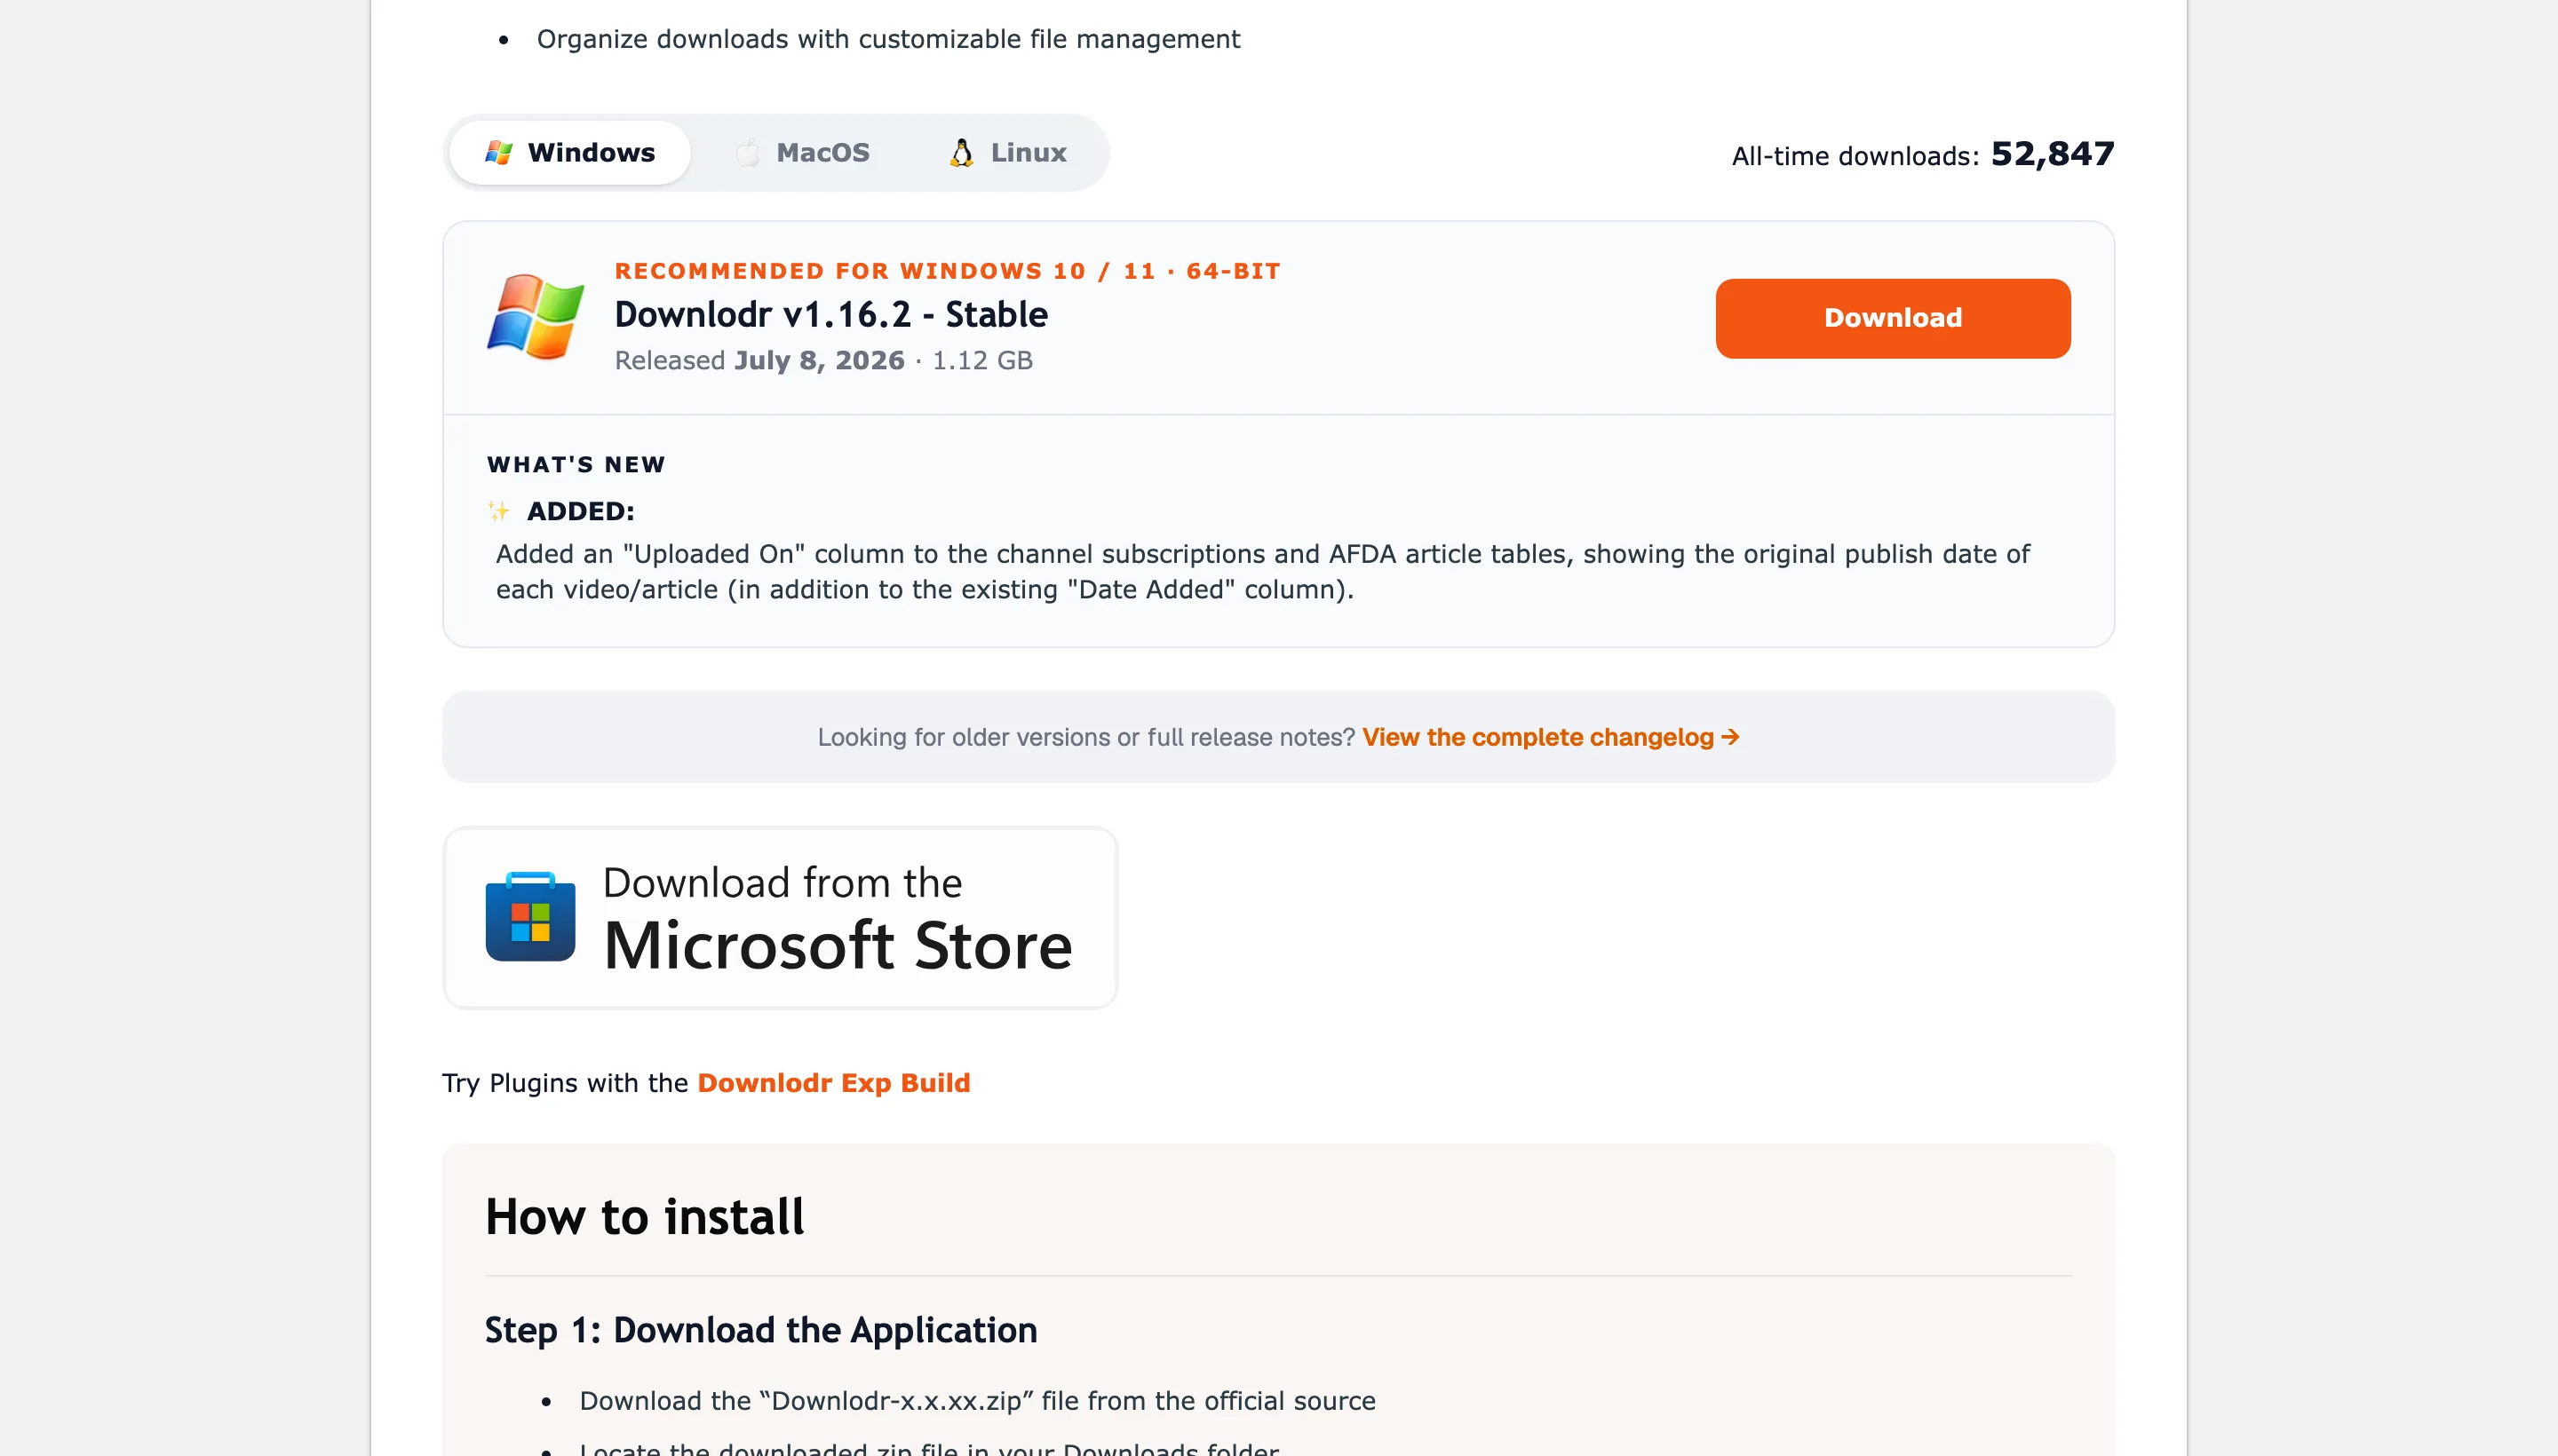Click "Step 1: Download the Application" heading
The height and width of the screenshot is (1456, 2558).
761,1330
